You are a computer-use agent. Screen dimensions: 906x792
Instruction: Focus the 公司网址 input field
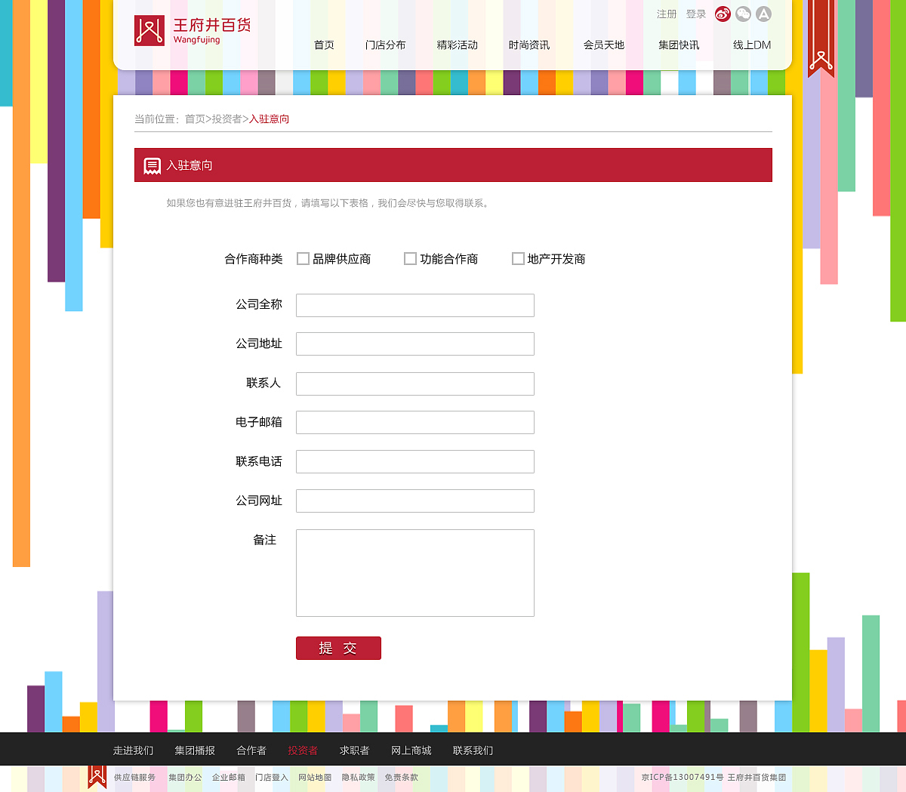point(415,501)
